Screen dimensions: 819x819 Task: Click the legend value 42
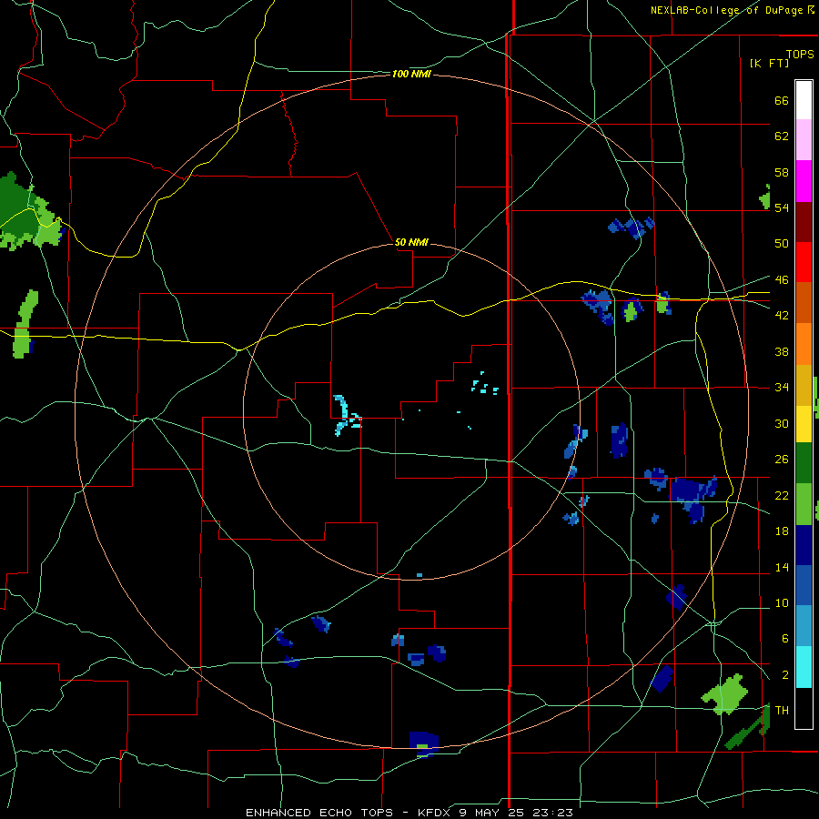click(x=782, y=316)
